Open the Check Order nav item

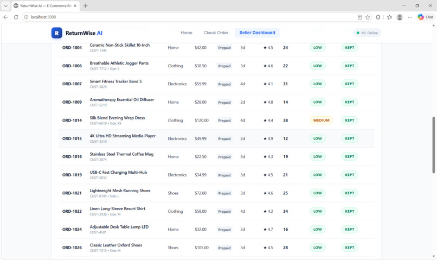click(216, 33)
